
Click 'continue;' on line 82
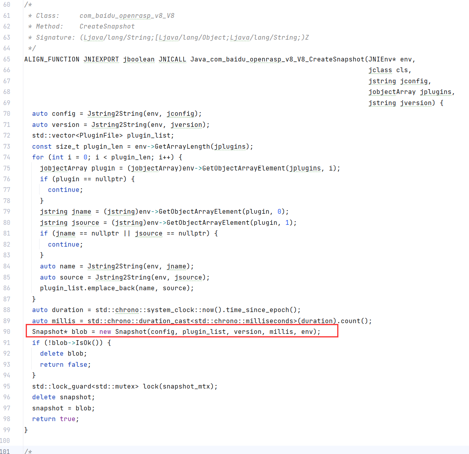[66, 245]
